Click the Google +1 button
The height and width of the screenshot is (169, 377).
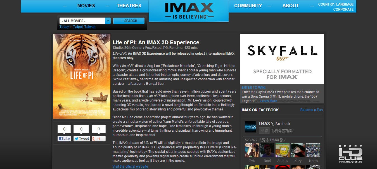click(98, 139)
